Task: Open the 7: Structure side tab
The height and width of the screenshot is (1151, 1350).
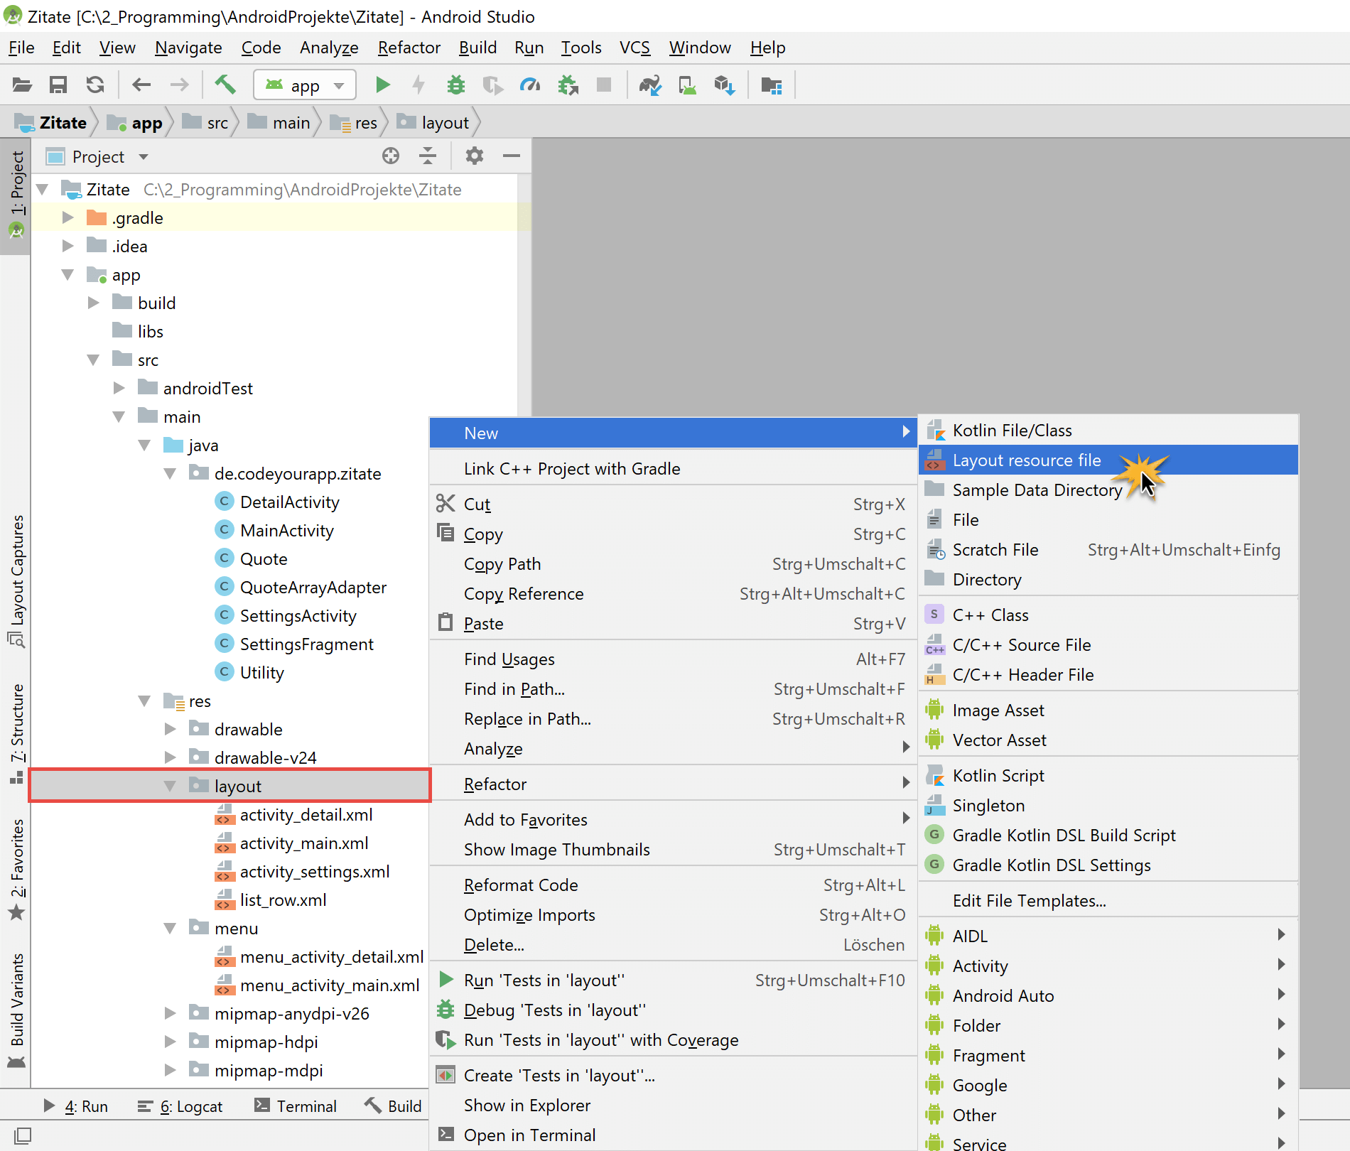Action: [16, 733]
